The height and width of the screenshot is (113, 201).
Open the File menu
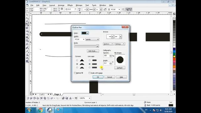click(32, 5)
